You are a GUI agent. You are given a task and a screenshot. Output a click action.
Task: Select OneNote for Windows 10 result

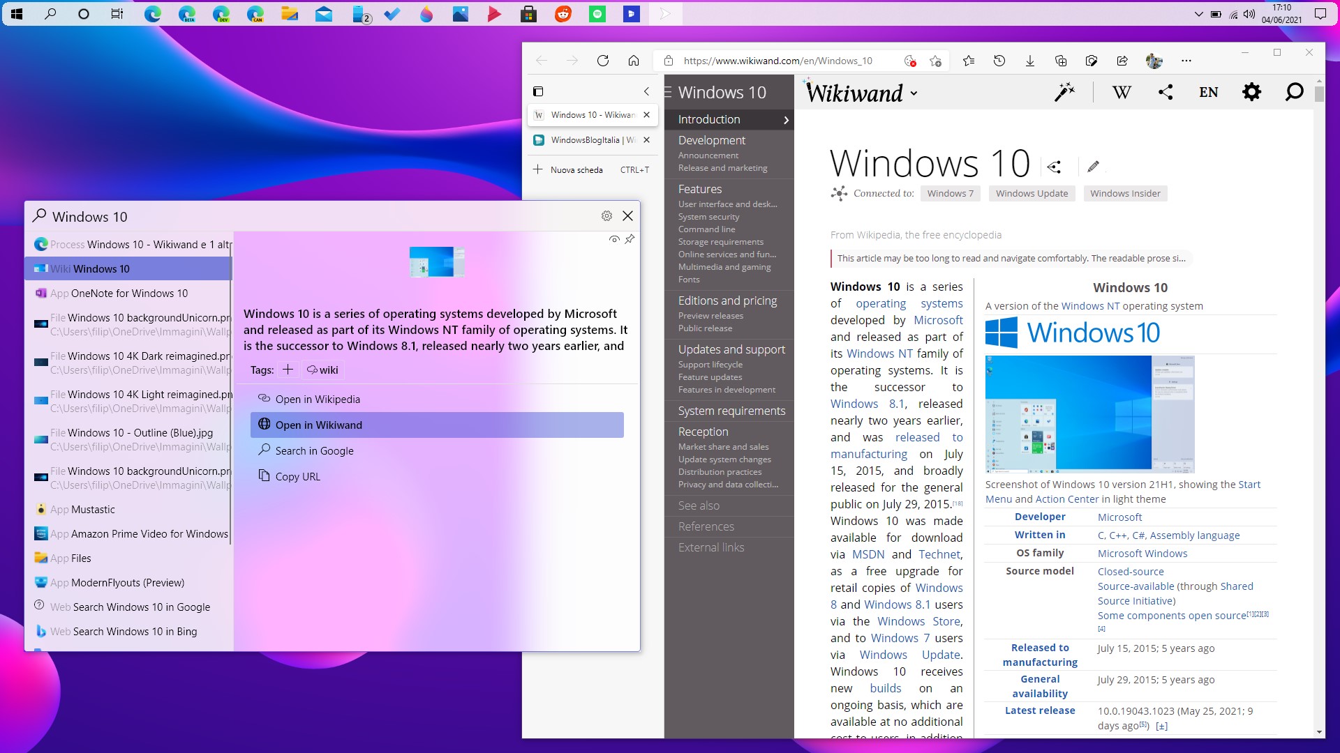[x=128, y=293]
